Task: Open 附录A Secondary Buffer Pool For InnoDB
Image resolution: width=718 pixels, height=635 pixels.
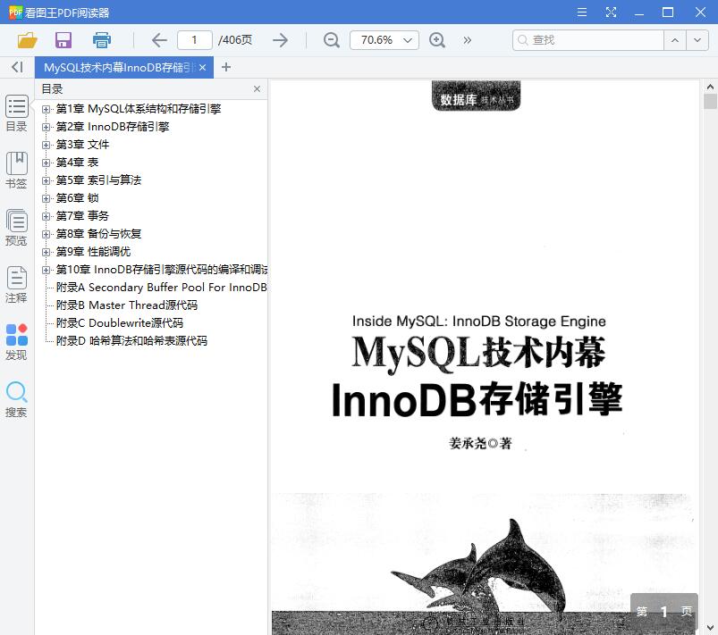Action: click(x=162, y=288)
